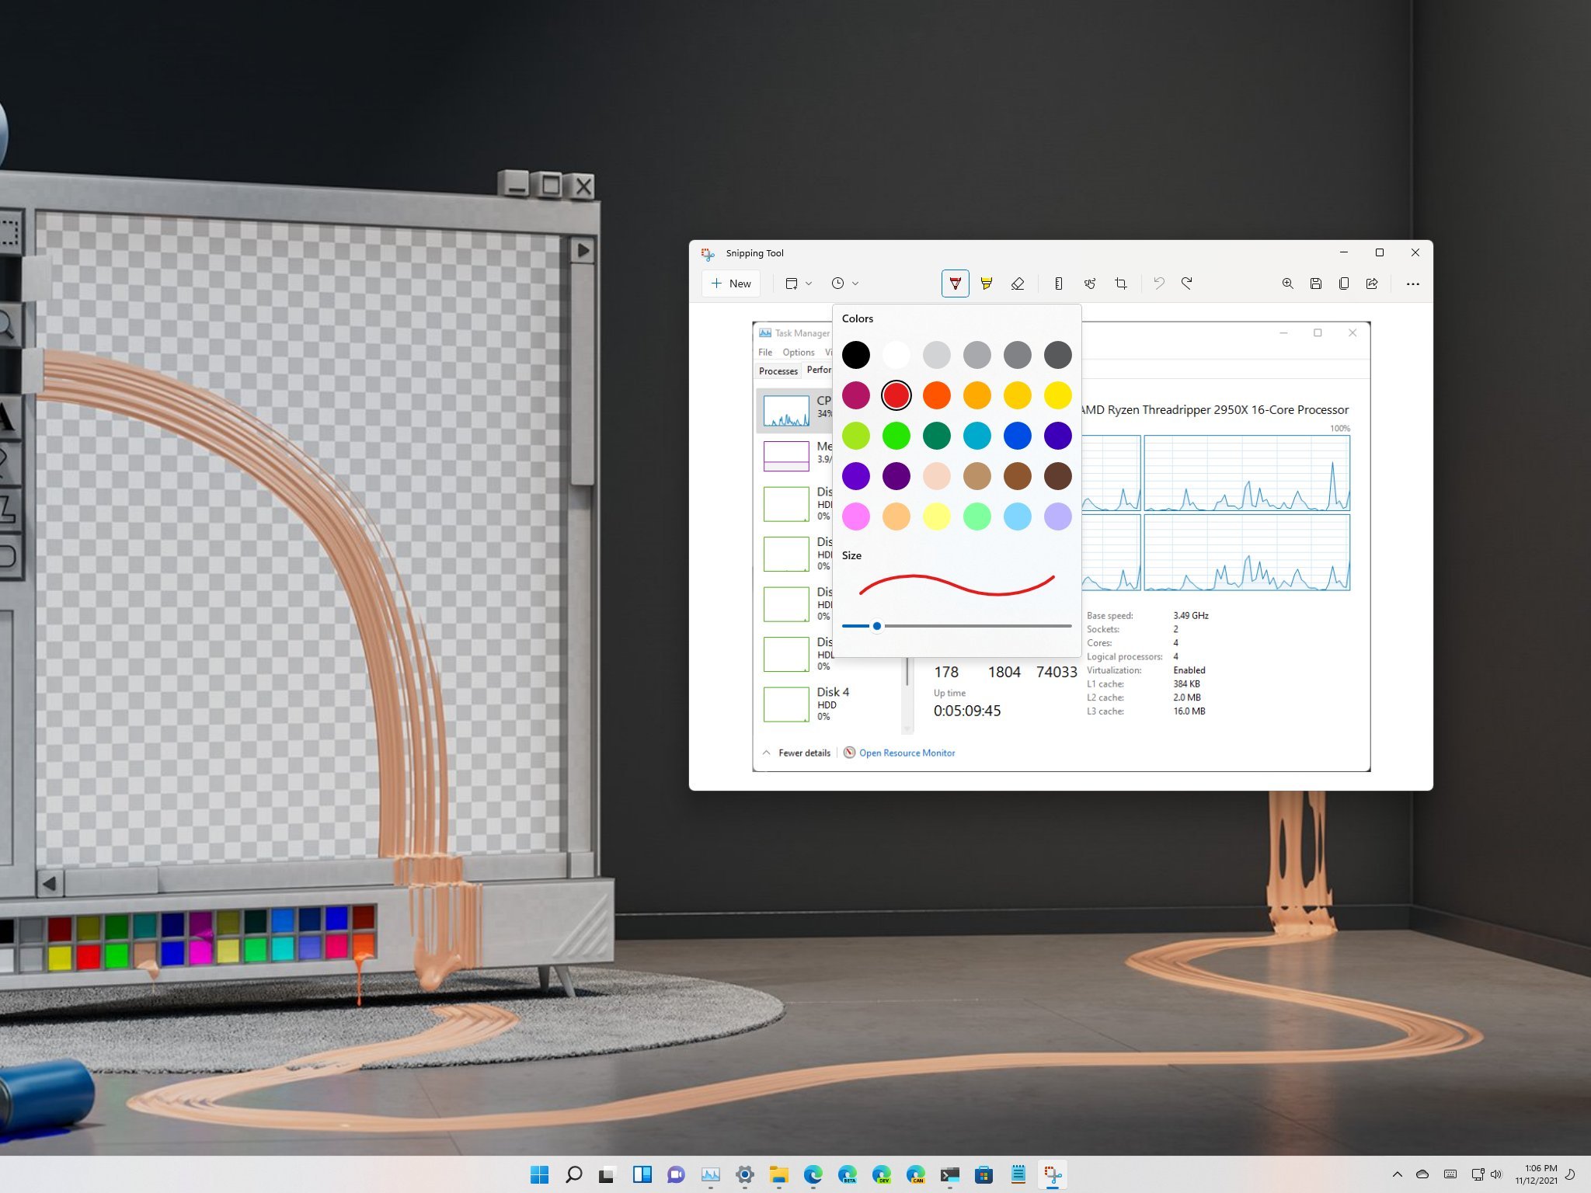Screen dimensions: 1591x1193
Task: Open Microsoft Store from taskbar
Action: (x=983, y=1174)
